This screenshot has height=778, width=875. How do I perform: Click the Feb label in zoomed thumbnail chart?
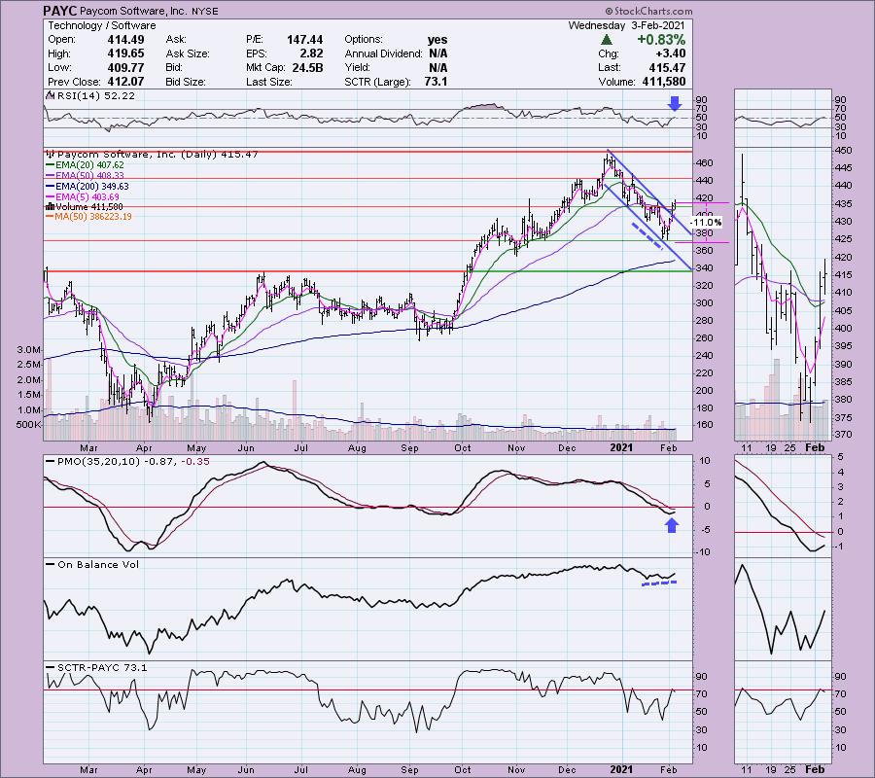pos(815,447)
